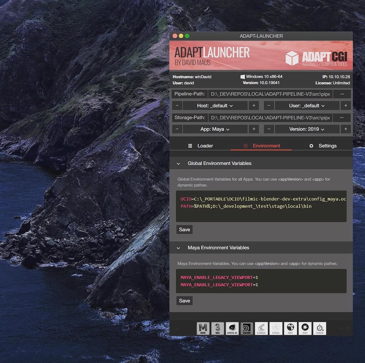365x363 pixels.
Task: Remove user with the minus button
Action: click(x=269, y=106)
